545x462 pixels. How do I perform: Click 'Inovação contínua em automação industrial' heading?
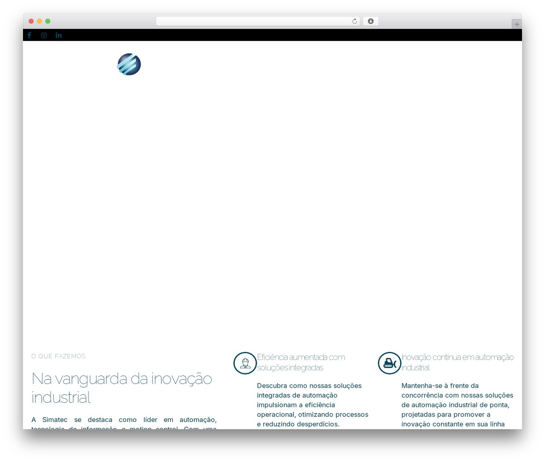[x=458, y=362]
